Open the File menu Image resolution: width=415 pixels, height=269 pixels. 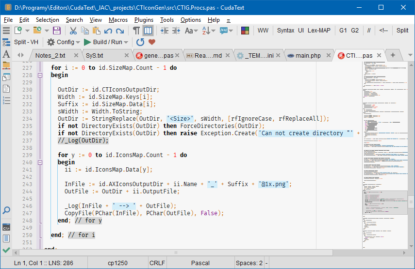8,20
